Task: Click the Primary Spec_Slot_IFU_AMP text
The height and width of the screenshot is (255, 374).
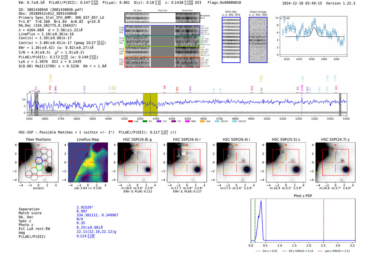Action: point(61,18)
